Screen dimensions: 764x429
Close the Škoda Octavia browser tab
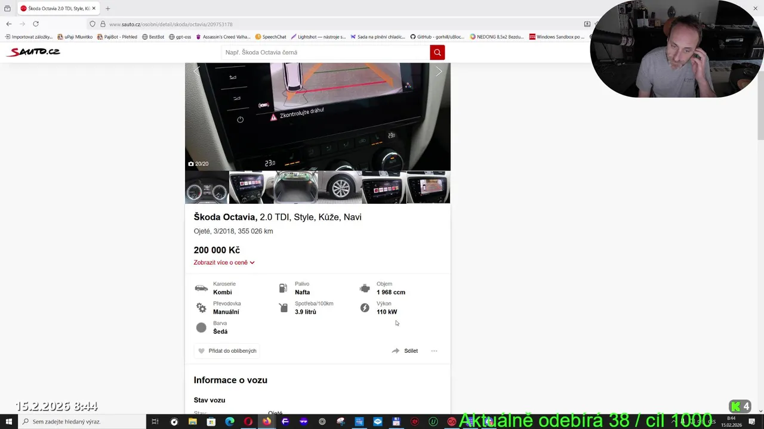click(x=94, y=8)
